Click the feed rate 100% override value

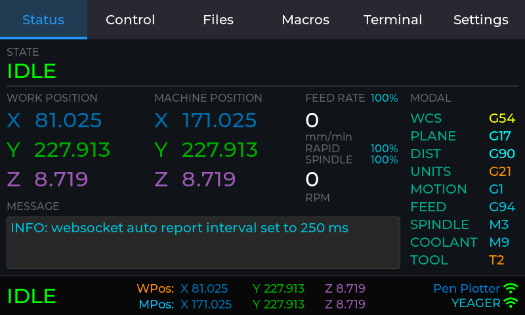(x=384, y=98)
